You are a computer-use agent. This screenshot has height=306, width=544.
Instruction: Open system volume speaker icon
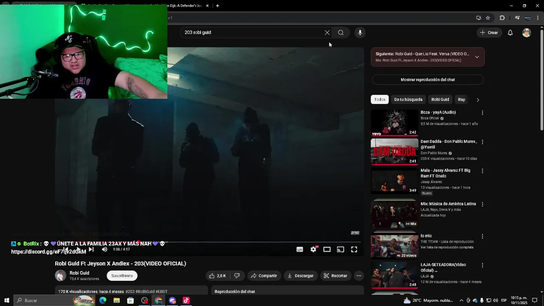click(496, 300)
